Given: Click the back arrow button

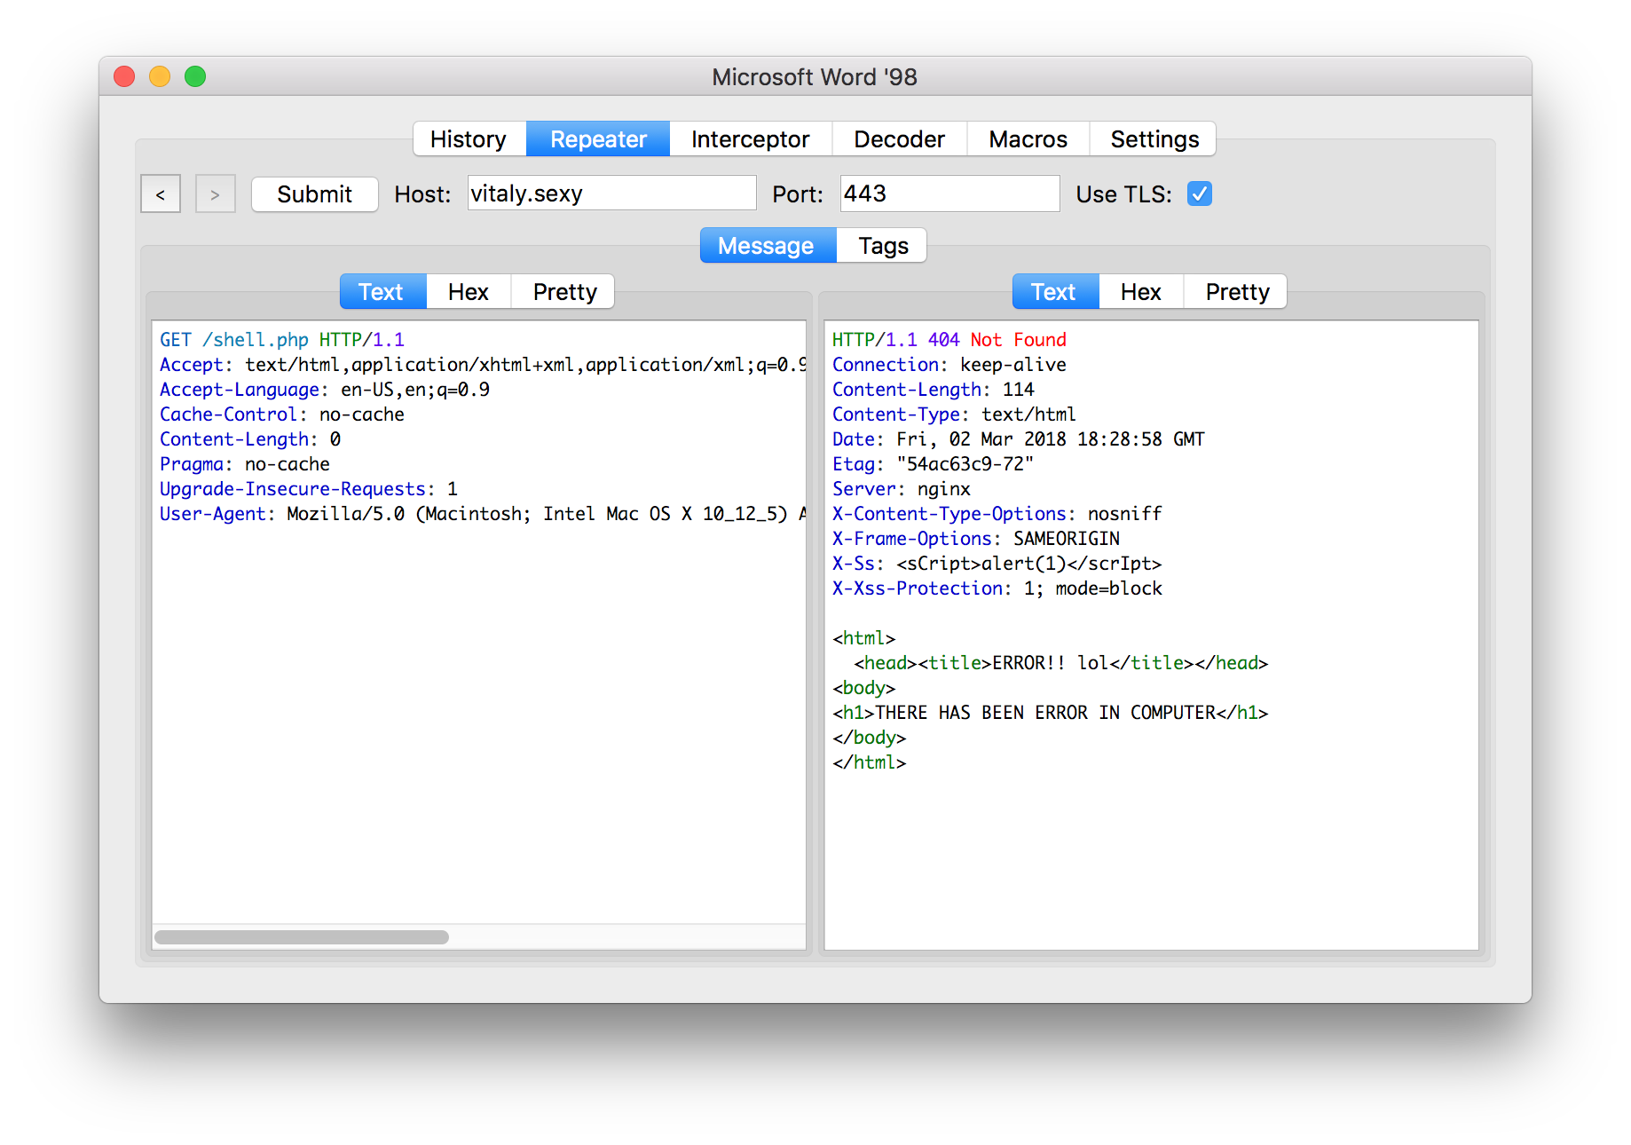Looking at the screenshot, I should click(161, 193).
